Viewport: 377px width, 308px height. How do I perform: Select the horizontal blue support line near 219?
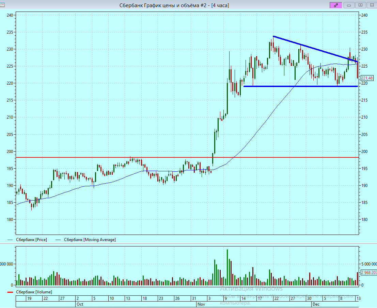click(x=300, y=86)
